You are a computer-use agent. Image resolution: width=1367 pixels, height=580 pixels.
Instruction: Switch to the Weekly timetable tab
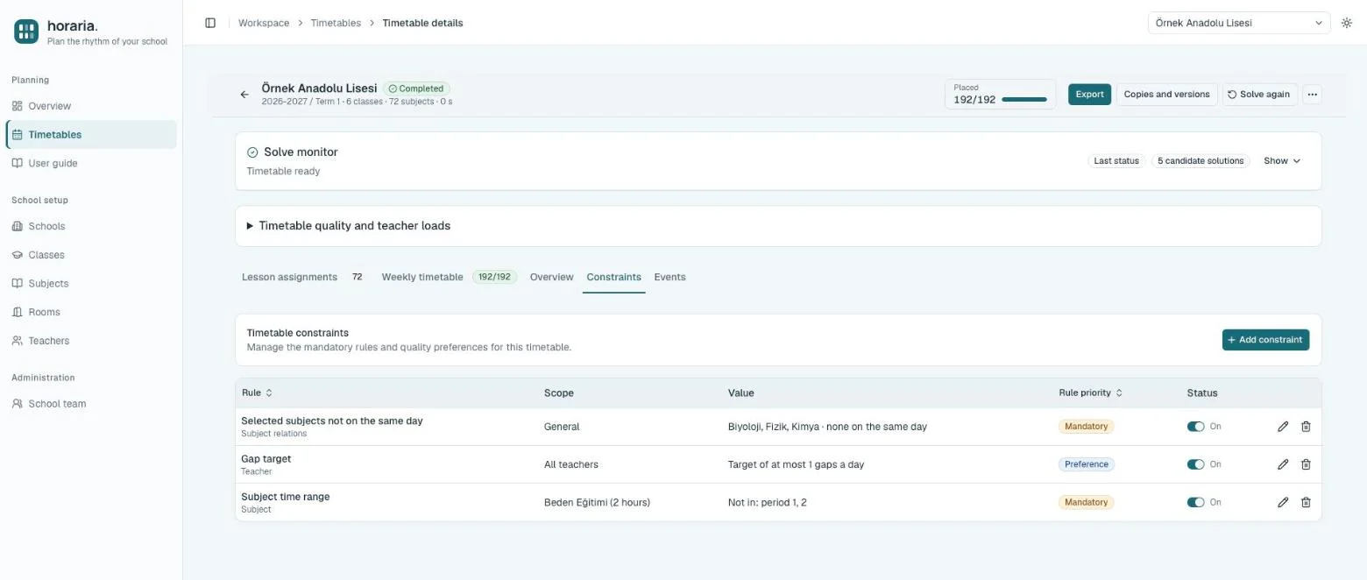[449, 277]
